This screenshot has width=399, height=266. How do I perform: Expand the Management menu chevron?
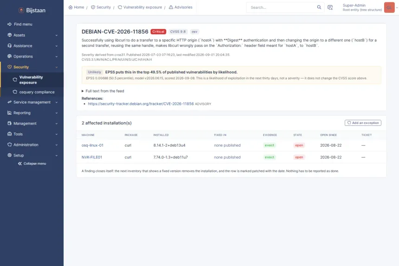click(57, 123)
